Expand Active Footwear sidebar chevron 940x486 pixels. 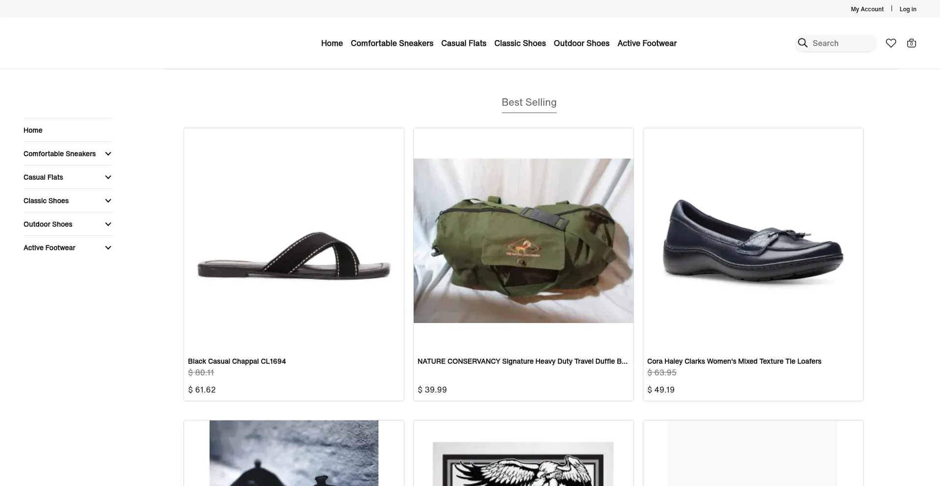tap(108, 248)
